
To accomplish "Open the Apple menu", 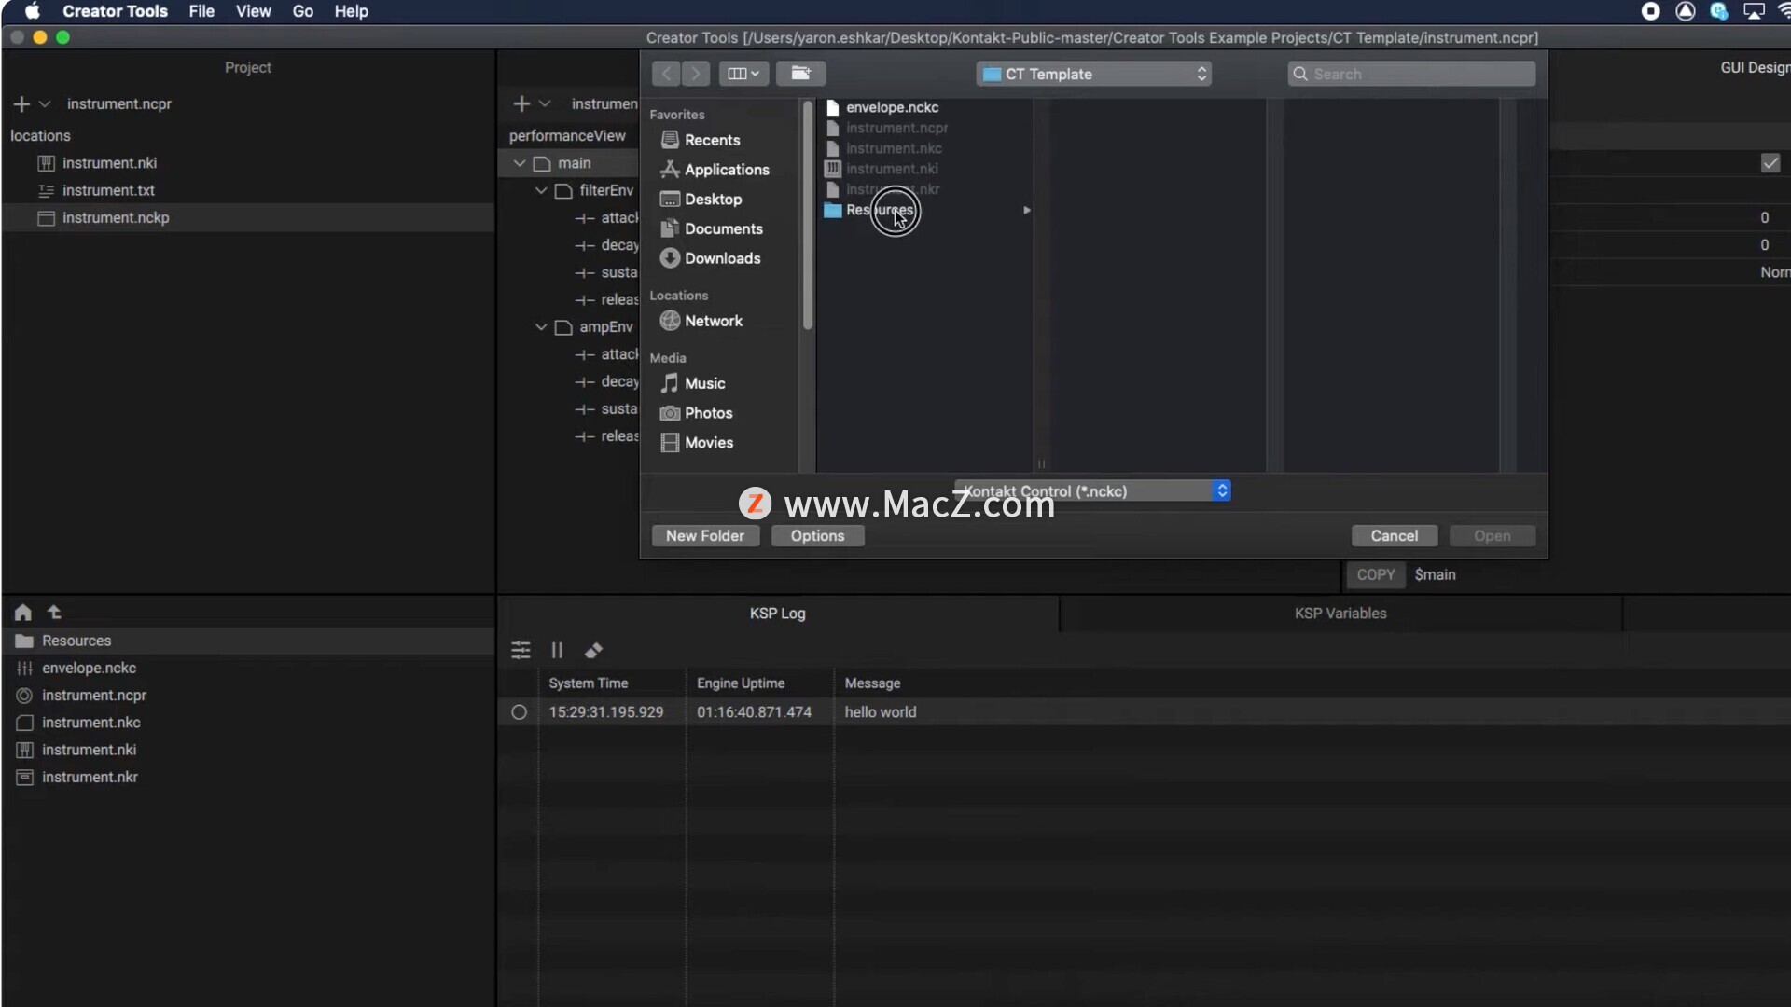I will click(32, 11).
